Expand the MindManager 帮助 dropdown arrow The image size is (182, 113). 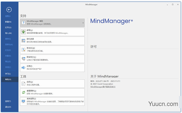[x=83, y=23]
